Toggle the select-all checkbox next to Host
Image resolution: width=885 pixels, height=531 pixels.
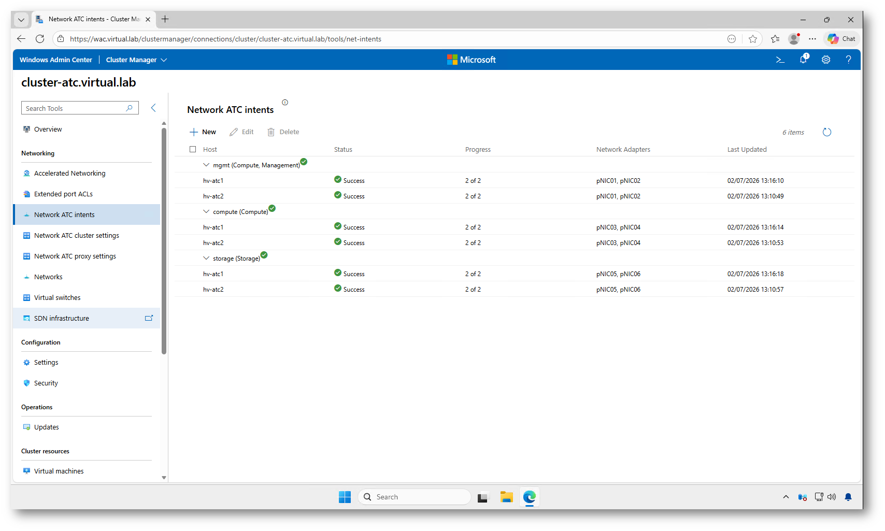point(193,149)
